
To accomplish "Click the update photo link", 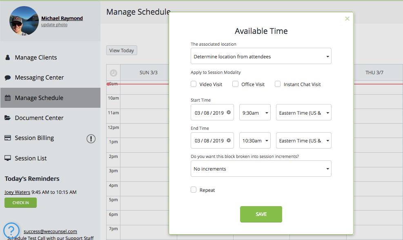I will click(54, 25).
